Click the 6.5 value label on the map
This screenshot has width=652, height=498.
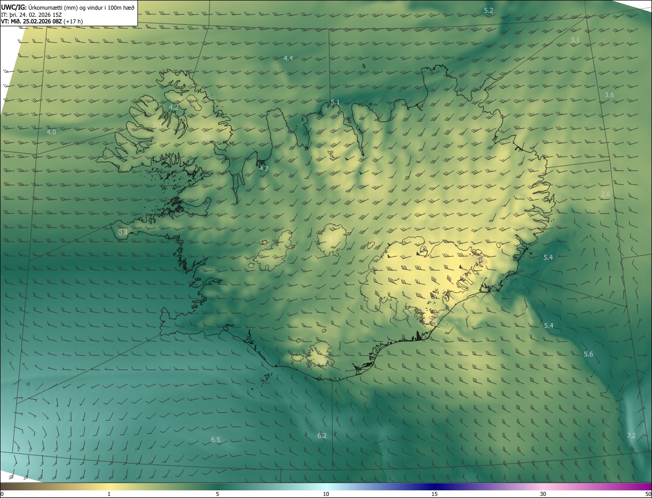[x=215, y=439]
